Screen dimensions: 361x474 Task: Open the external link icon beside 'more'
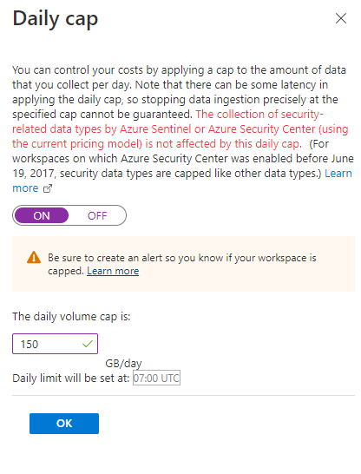(48, 188)
